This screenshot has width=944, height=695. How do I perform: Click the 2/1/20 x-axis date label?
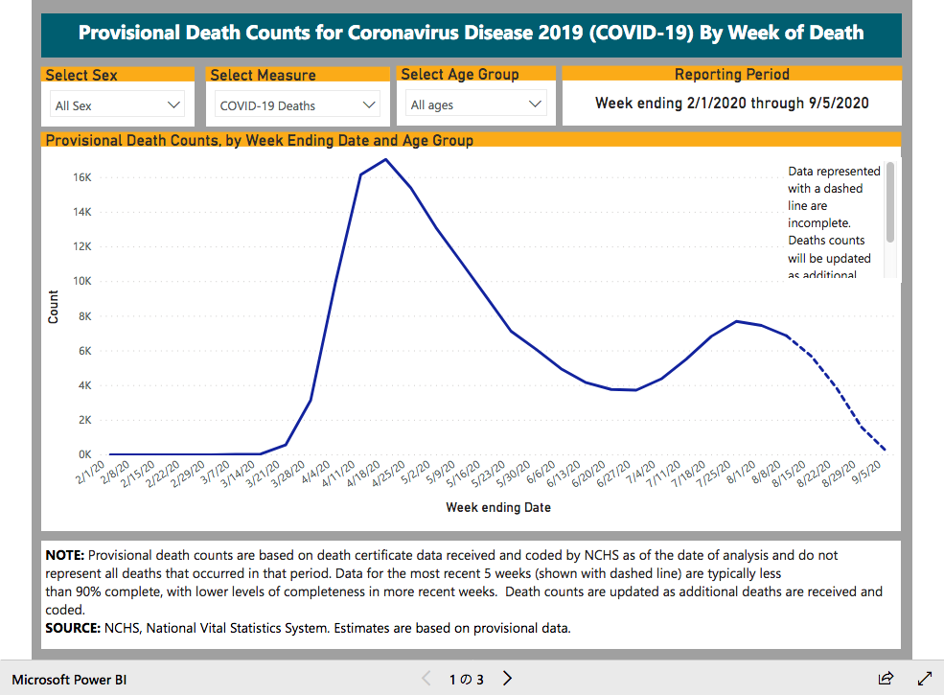coord(91,472)
